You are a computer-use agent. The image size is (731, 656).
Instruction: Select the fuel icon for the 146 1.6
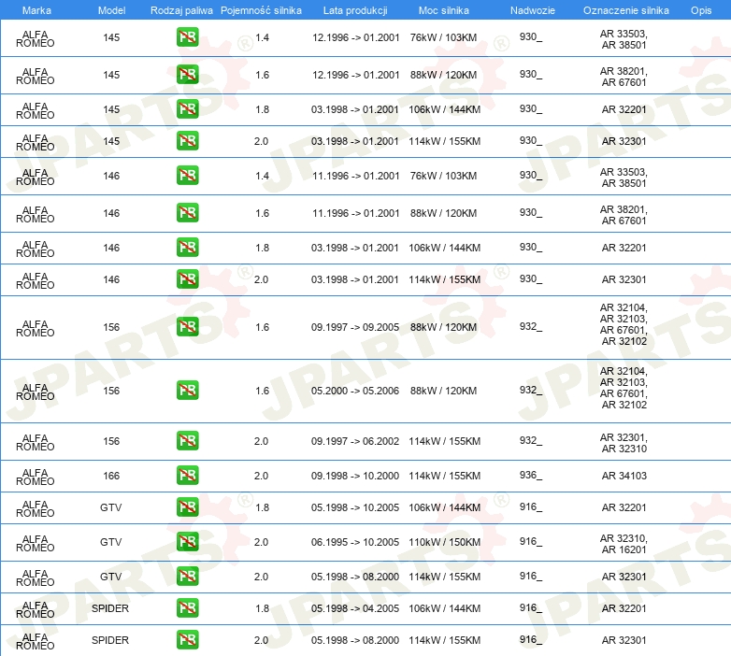[187, 213]
